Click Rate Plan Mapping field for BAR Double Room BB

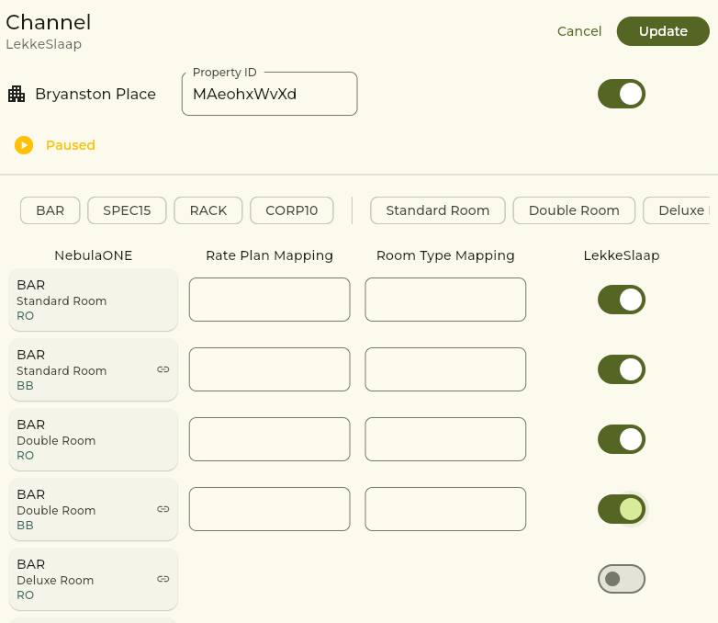[x=270, y=509]
